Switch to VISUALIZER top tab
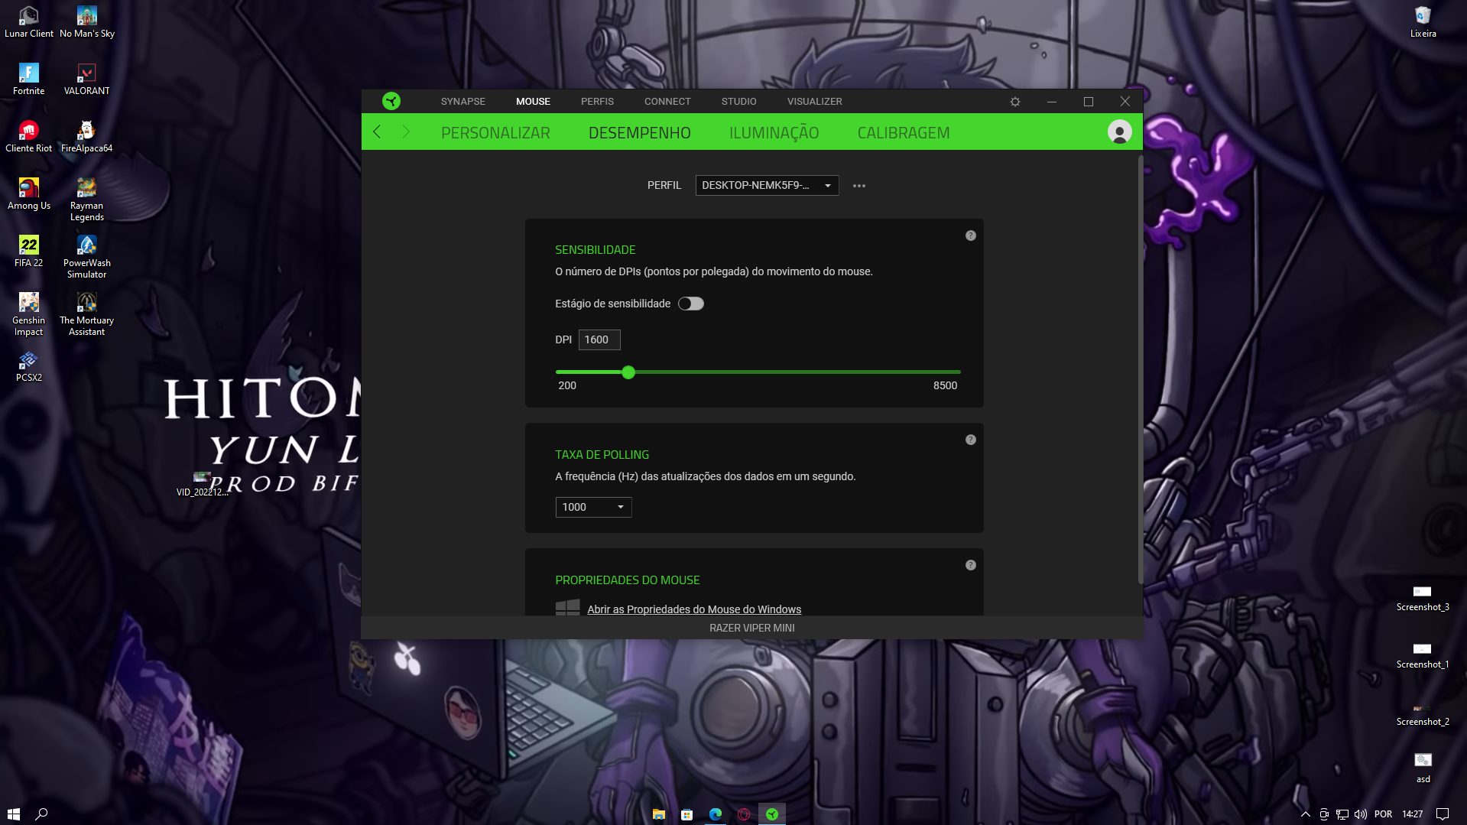 (x=815, y=102)
